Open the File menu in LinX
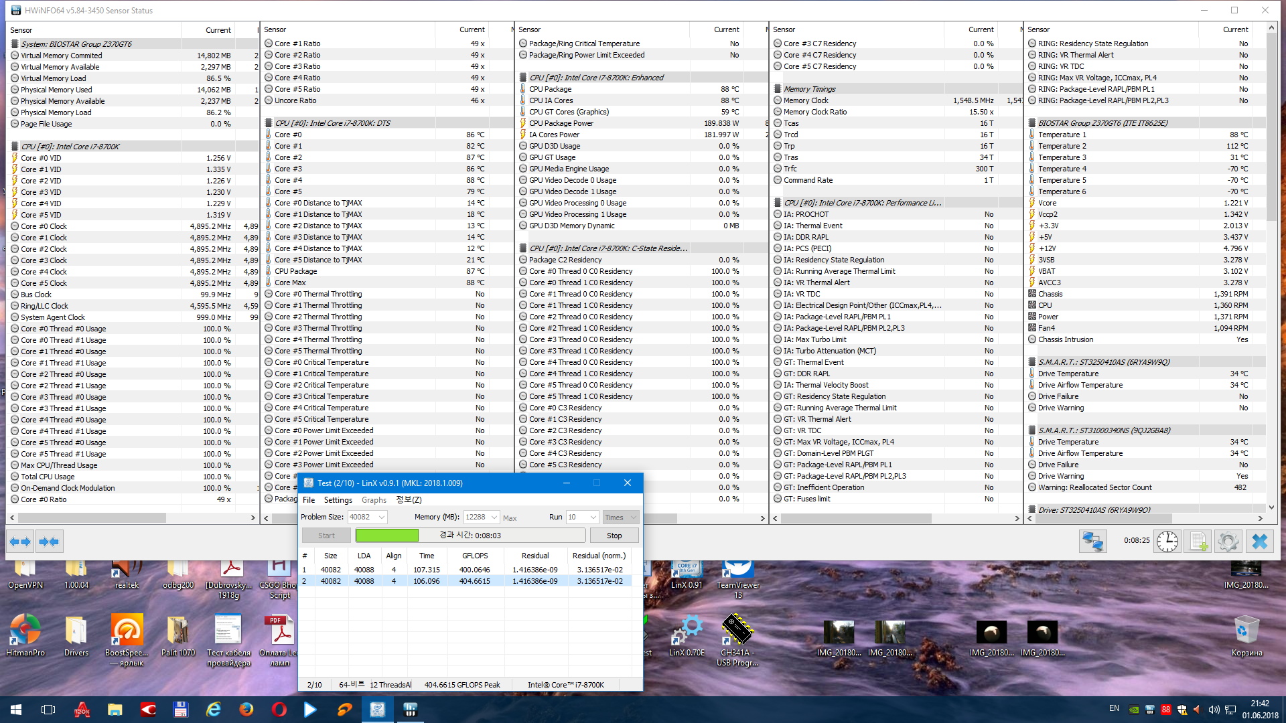This screenshot has width=1286, height=723. click(x=308, y=500)
